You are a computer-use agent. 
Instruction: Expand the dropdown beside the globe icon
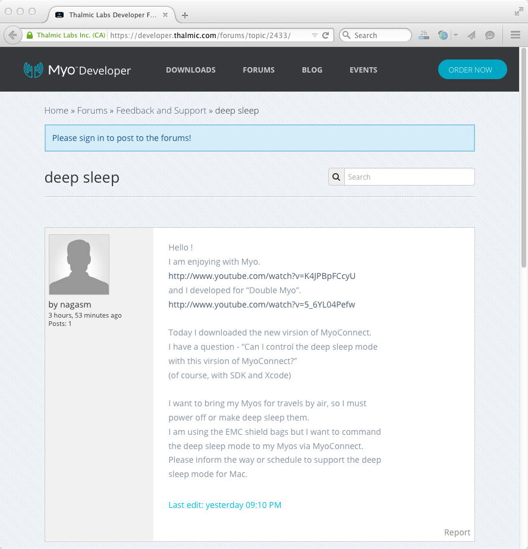[455, 35]
